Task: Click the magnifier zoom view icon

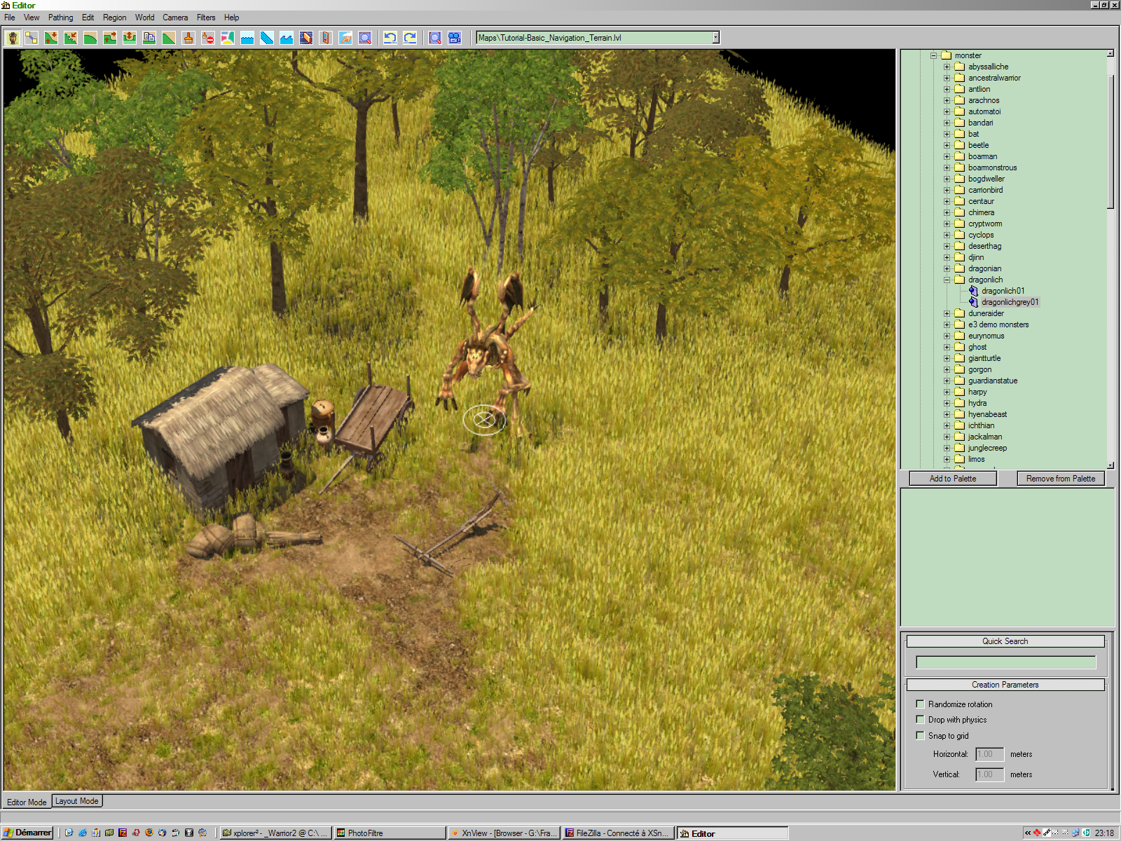Action: [435, 38]
